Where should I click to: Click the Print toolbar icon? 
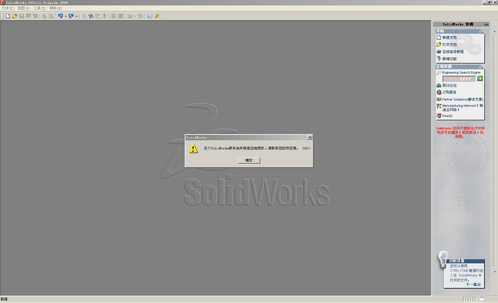click(44, 16)
